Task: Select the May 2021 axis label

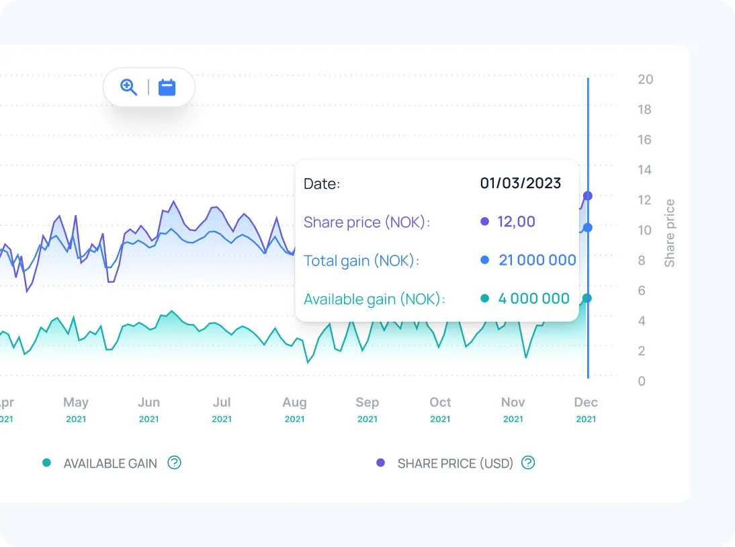Action: (76, 409)
